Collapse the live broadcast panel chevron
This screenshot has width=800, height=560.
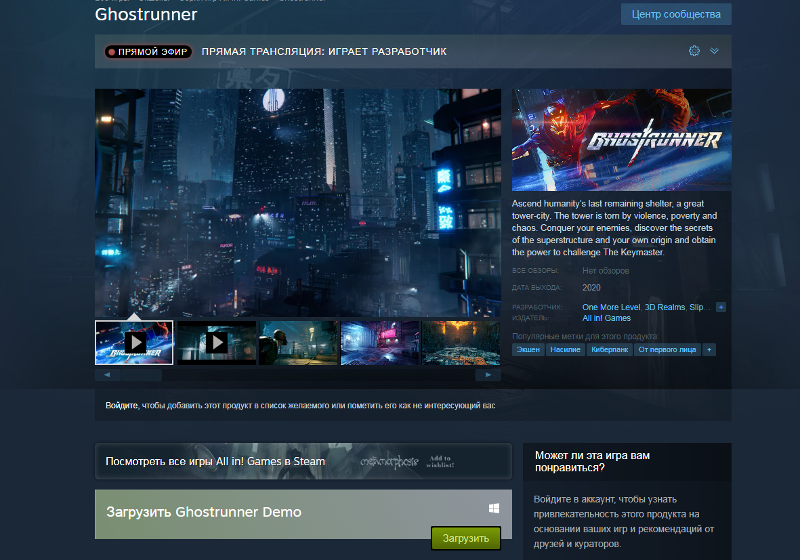pyautogui.click(x=714, y=51)
